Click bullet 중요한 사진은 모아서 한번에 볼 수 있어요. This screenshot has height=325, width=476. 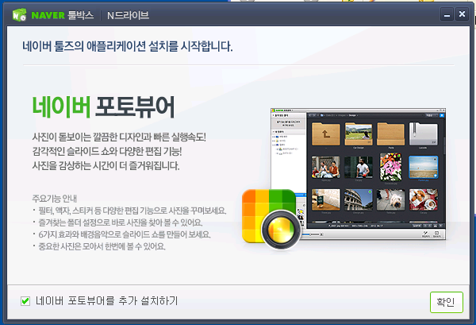coord(99,246)
